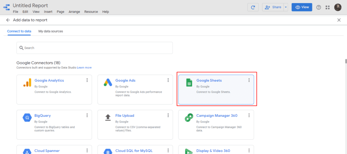Image resolution: width=347 pixels, height=154 pixels.
Task: Open the Help menu
Action: click(x=106, y=12)
